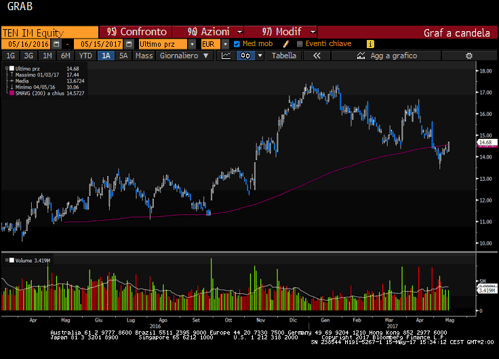
Task: Click the Gen month axis label
Action: click(x=325, y=320)
